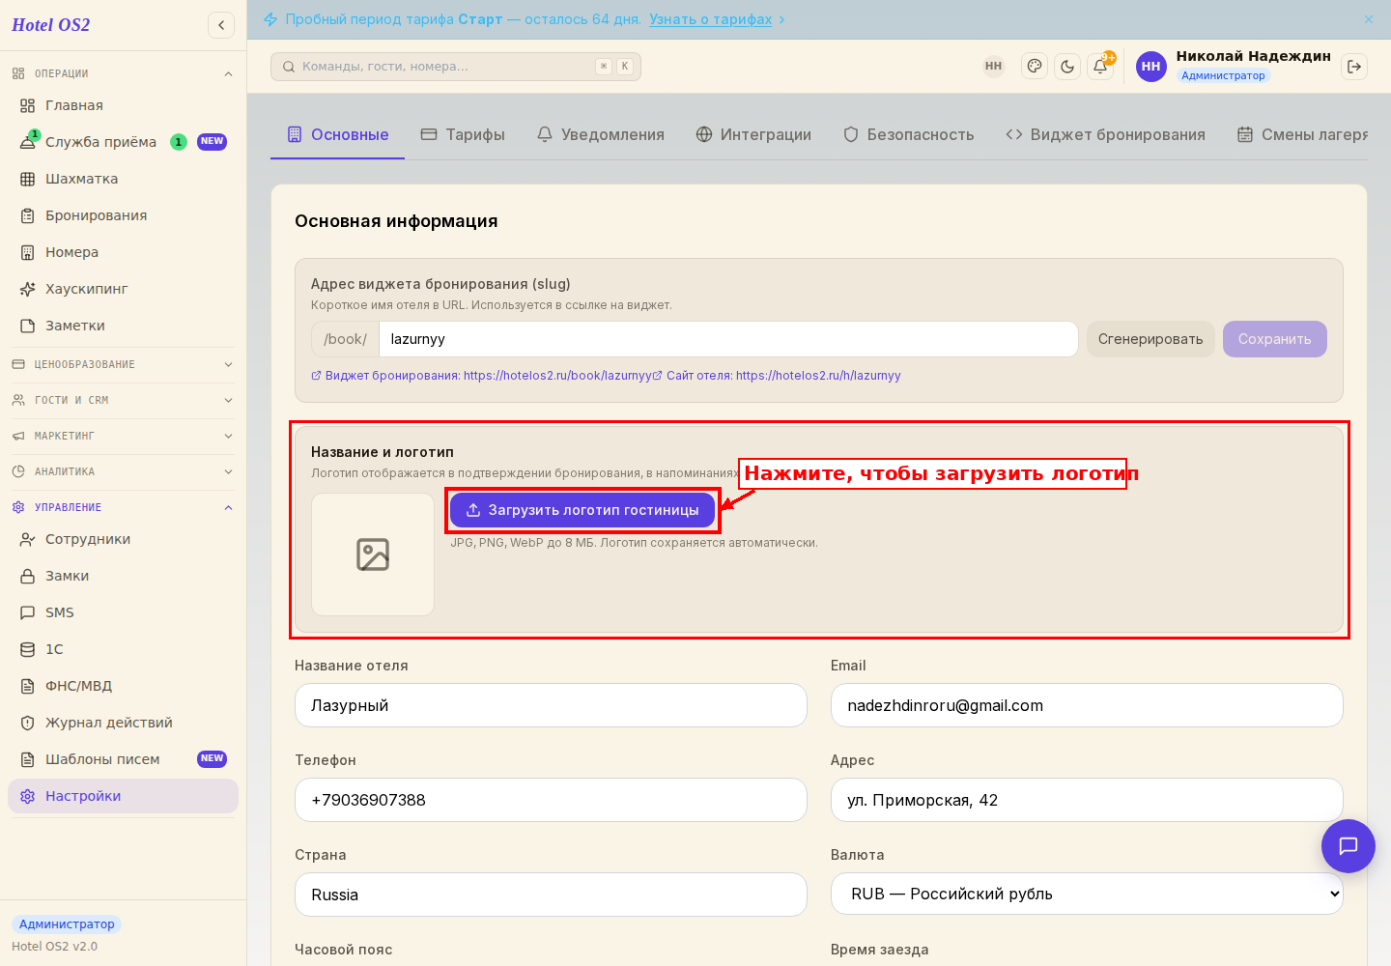Open ФНС/МВД in sidebar
The height and width of the screenshot is (966, 1391).
[x=123, y=686]
